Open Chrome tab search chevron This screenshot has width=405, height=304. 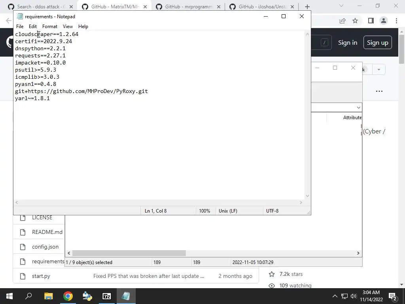point(341,6)
